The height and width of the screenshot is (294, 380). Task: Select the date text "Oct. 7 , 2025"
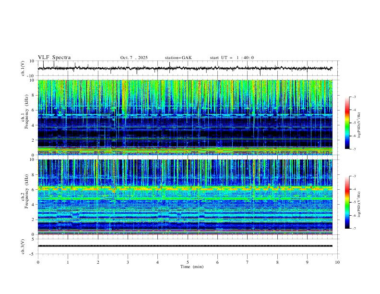[x=134, y=58]
